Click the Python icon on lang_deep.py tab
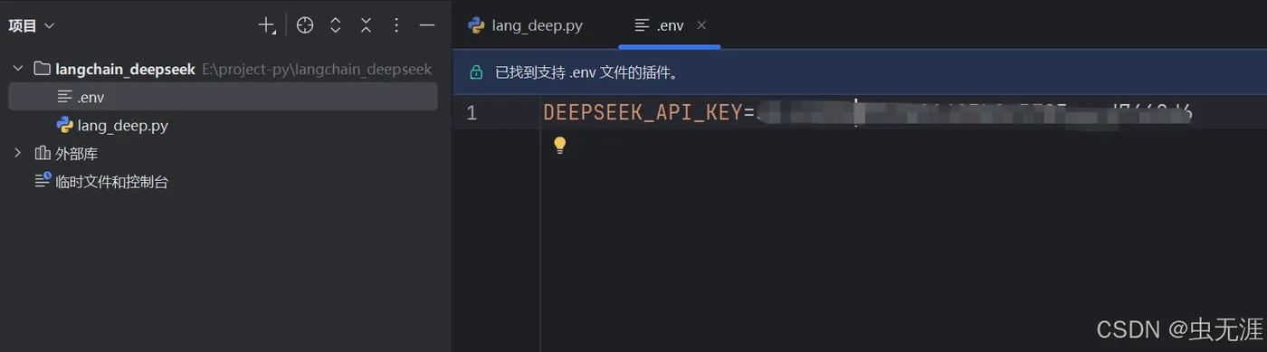The height and width of the screenshot is (352, 1267). pos(476,25)
